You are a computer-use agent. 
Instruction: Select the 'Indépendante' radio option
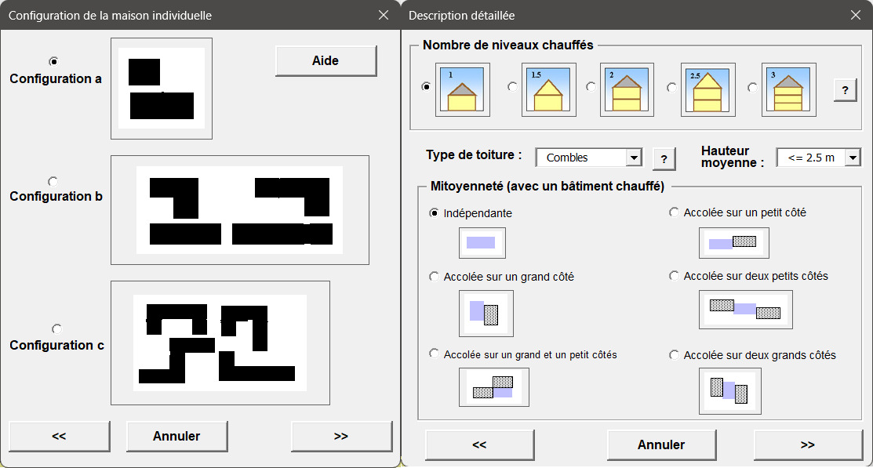click(x=435, y=212)
